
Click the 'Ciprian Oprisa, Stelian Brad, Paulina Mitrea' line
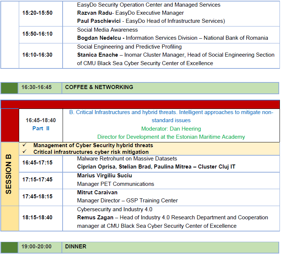point(156,167)
